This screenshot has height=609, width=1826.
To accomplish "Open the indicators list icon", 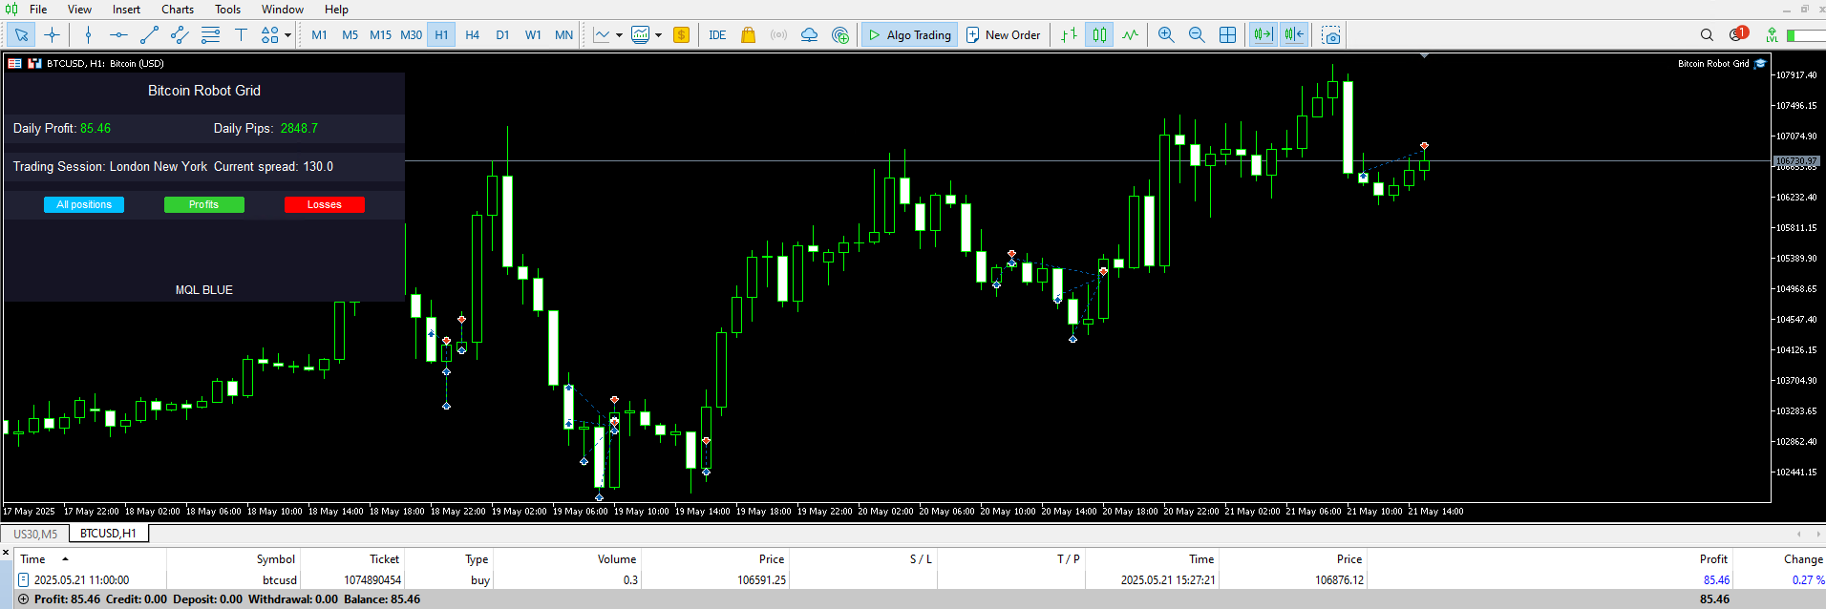I will pyautogui.click(x=602, y=35).
